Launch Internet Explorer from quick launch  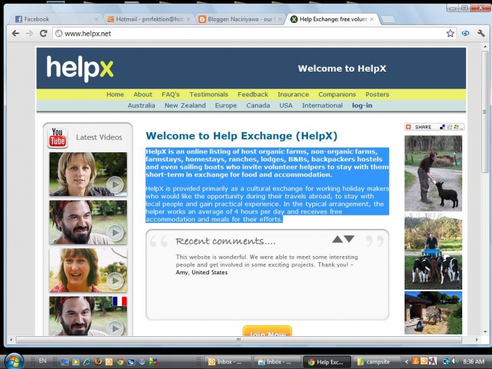click(87, 362)
